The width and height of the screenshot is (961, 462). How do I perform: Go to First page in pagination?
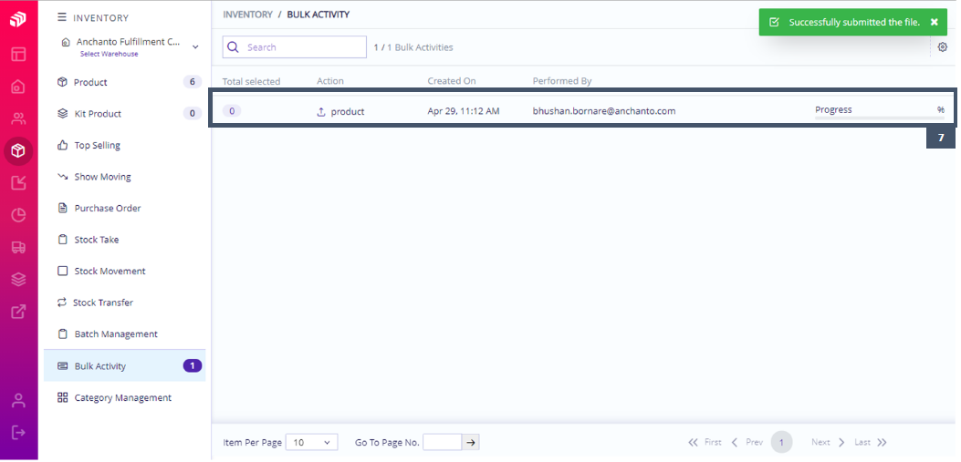[x=705, y=442]
